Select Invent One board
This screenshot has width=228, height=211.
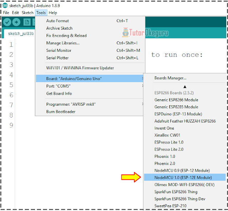[185, 128]
